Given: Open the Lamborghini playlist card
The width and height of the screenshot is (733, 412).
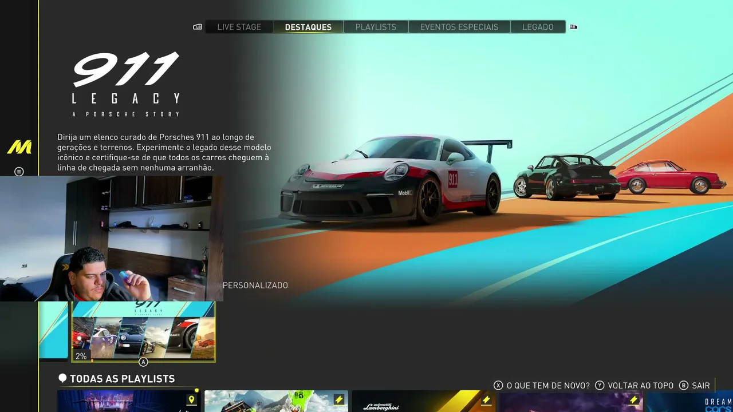Looking at the screenshot, I should coord(424,401).
